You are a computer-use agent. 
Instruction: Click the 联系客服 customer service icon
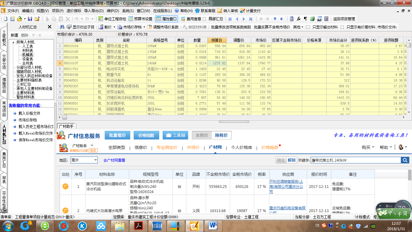coord(198,11)
